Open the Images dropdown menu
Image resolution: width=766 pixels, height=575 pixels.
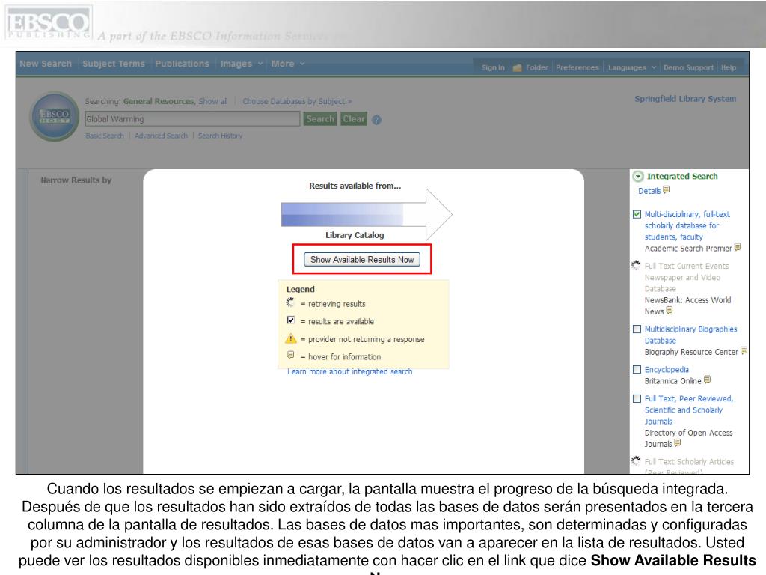coord(242,64)
